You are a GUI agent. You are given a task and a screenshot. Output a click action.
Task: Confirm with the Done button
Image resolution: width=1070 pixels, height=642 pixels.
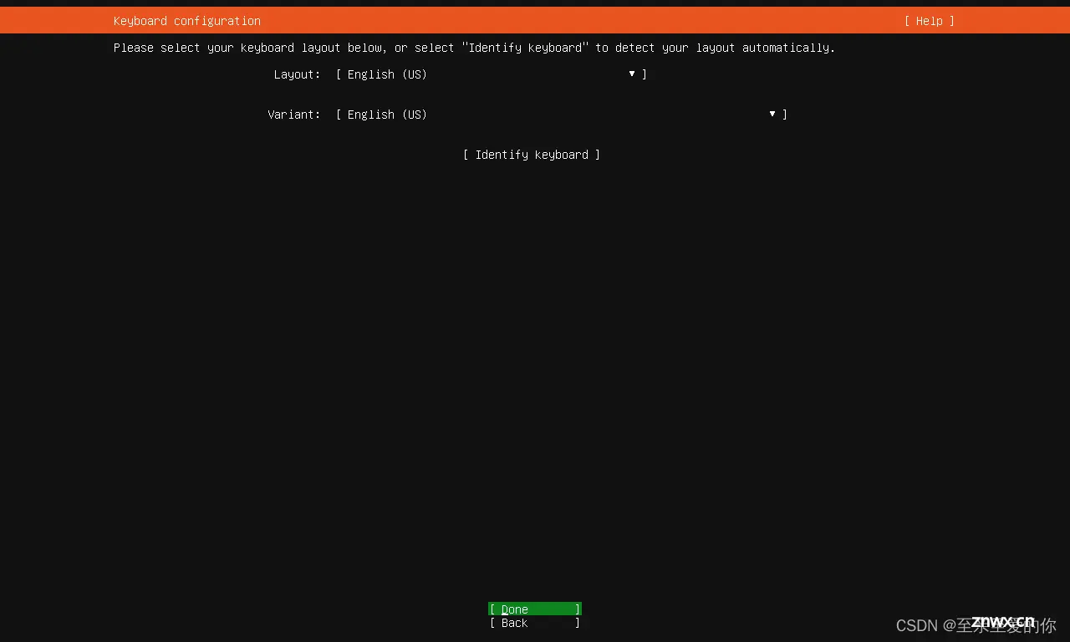click(535, 609)
